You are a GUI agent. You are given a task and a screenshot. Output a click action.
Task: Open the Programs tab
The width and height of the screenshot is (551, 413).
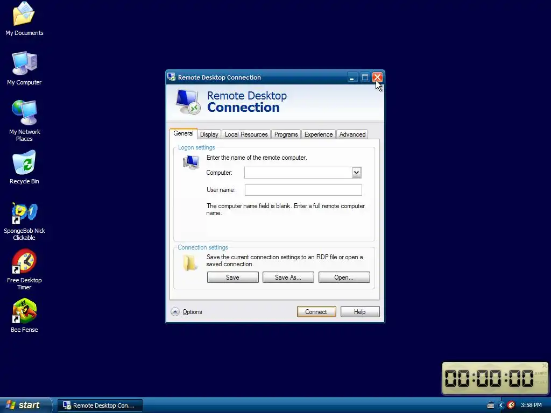(x=286, y=134)
